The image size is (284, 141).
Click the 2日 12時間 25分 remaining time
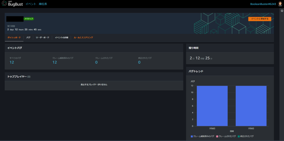[x=201, y=58]
